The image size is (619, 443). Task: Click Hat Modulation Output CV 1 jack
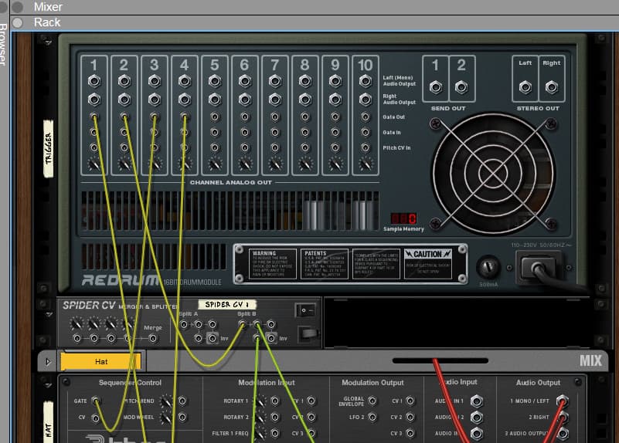(x=410, y=401)
